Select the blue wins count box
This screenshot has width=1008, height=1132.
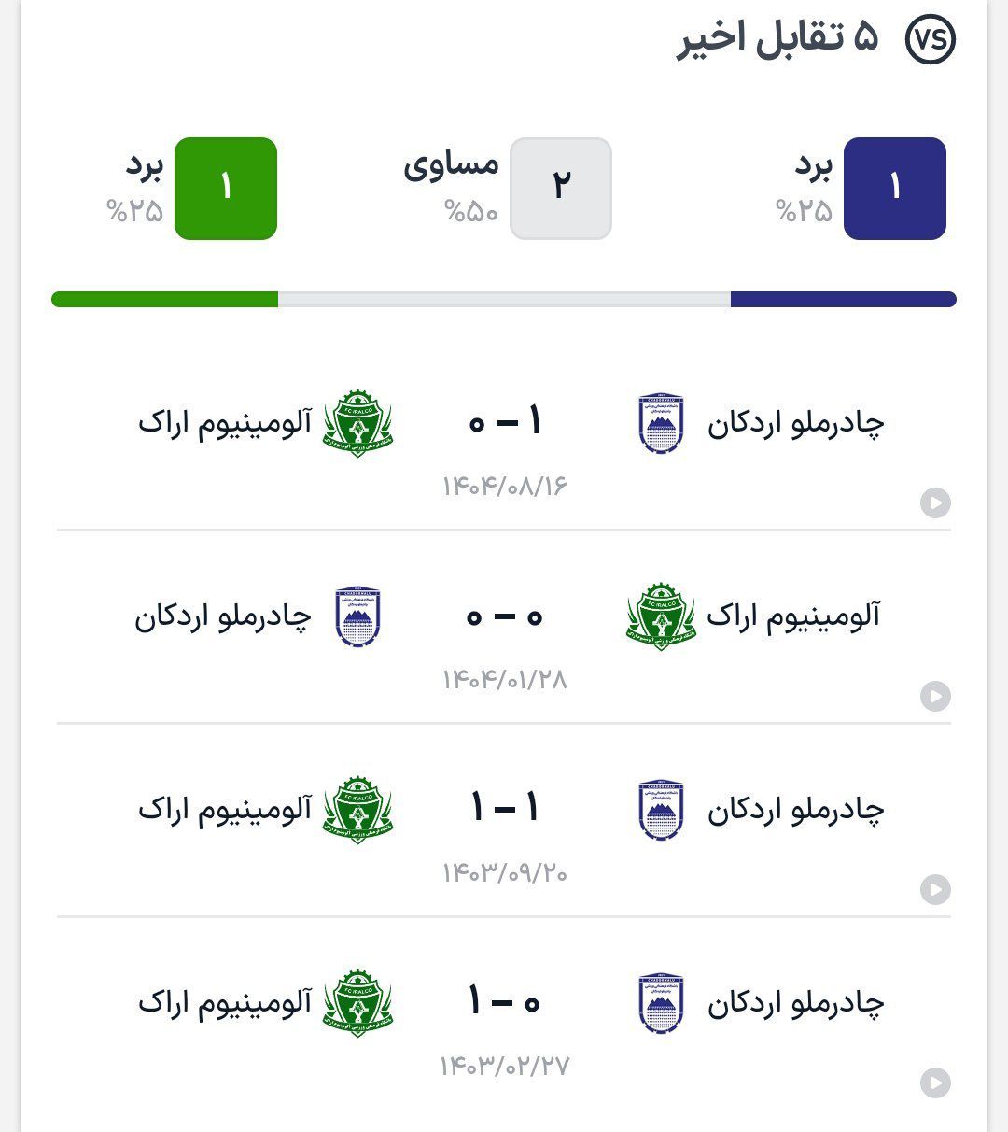coord(894,189)
